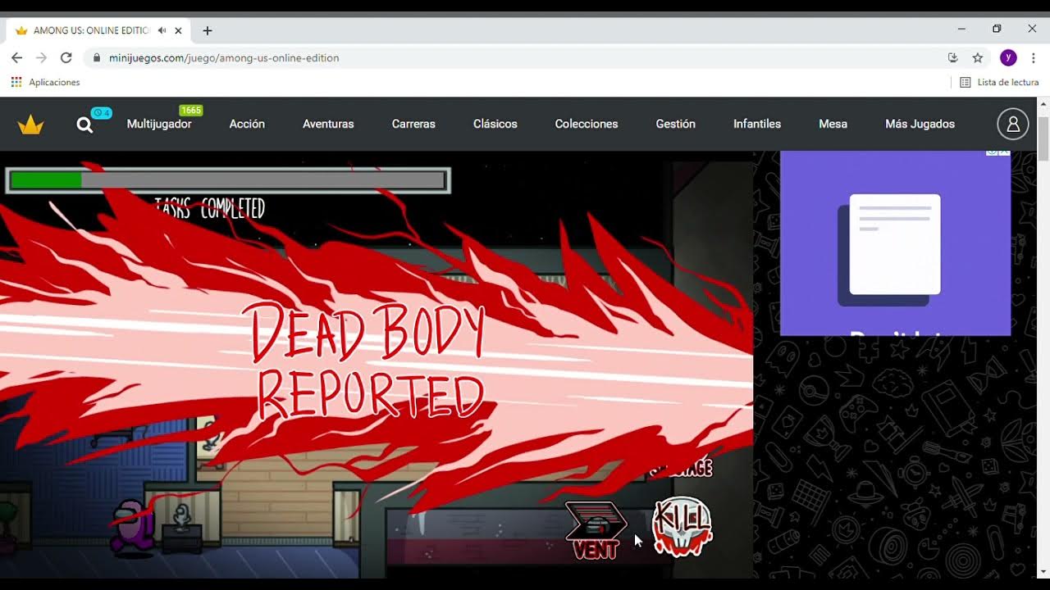Click the ad info icon on banner
Screen dimensions: 1050x590
click(x=992, y=152)
